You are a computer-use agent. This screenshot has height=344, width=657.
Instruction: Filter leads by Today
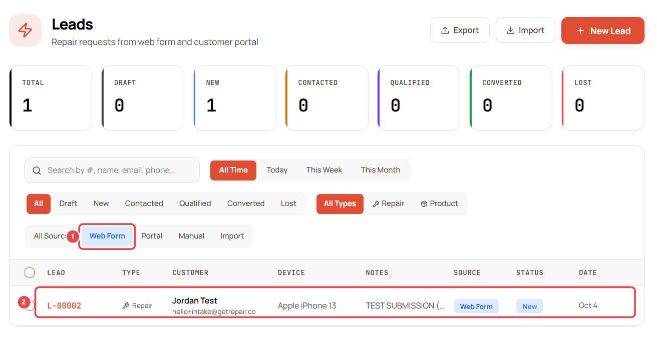click(277, 170)
